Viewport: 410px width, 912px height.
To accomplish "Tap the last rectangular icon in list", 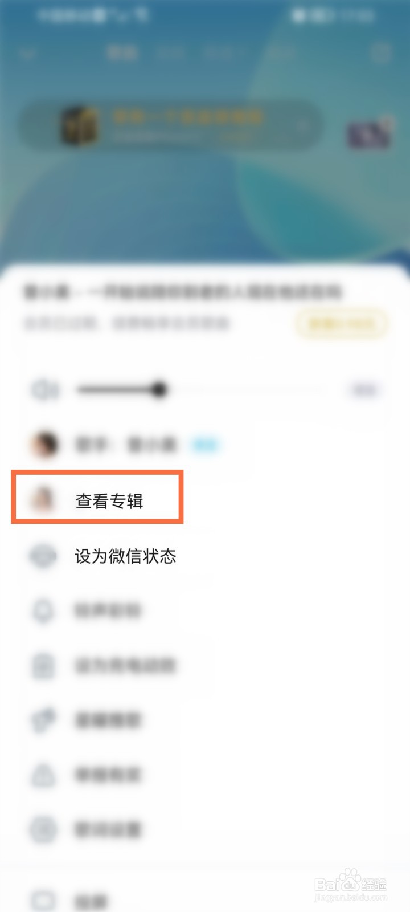I will point(43,901).
